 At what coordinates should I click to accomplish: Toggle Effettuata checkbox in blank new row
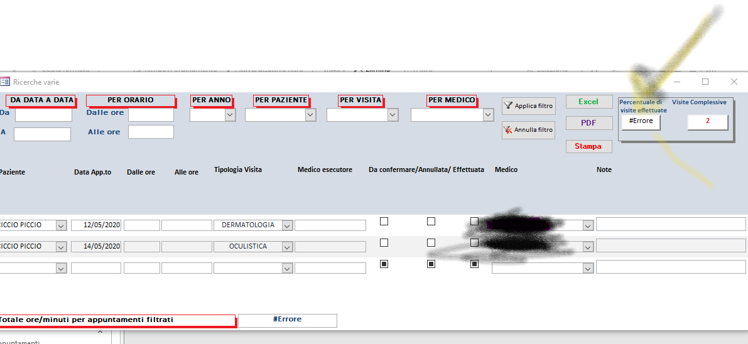[474, 264]
